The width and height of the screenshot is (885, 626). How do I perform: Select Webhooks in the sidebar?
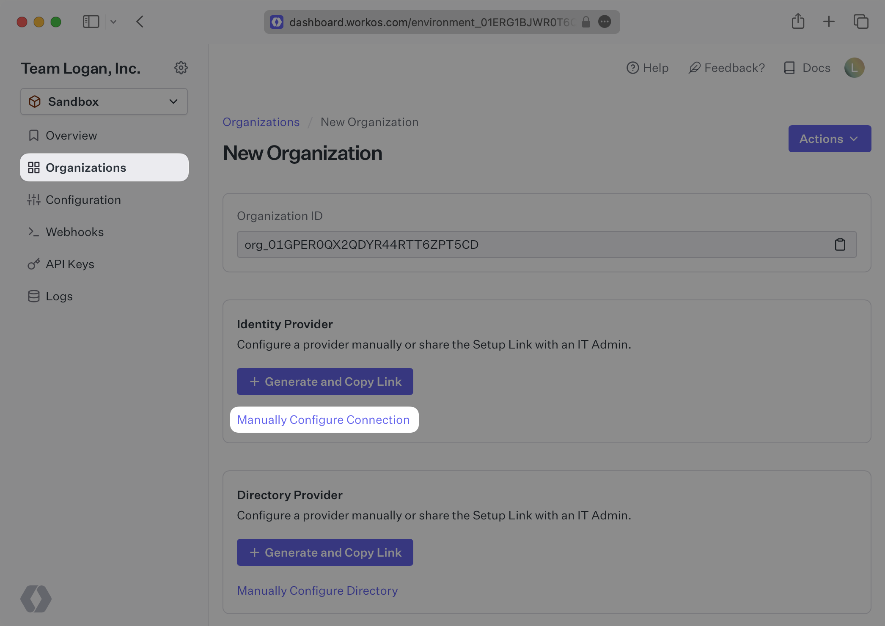point(74,232)
